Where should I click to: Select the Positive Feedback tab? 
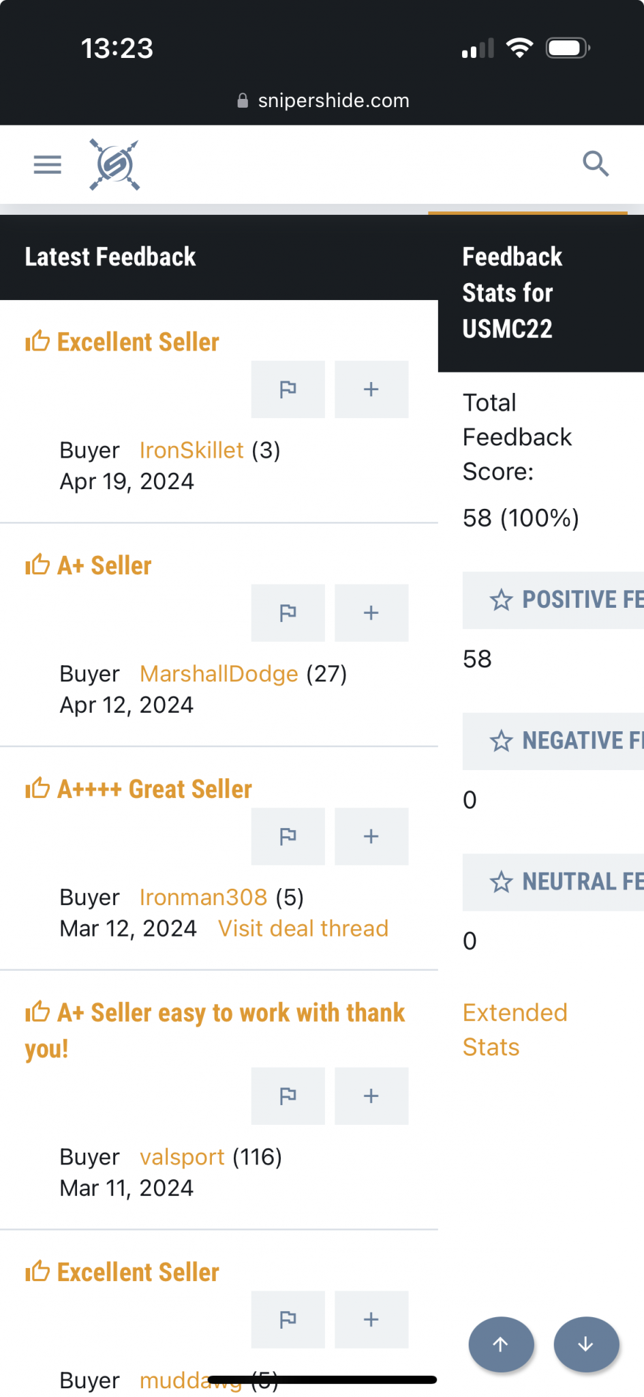[x=553, y=600]
